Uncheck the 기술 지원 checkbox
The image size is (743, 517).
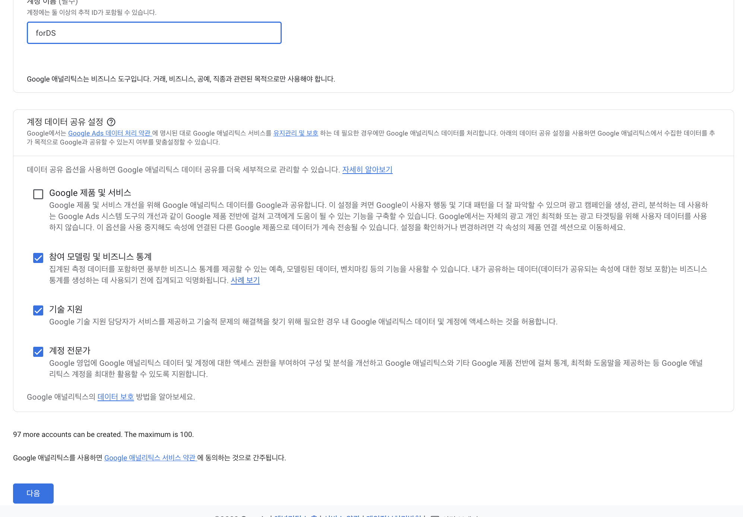(38, 310)
